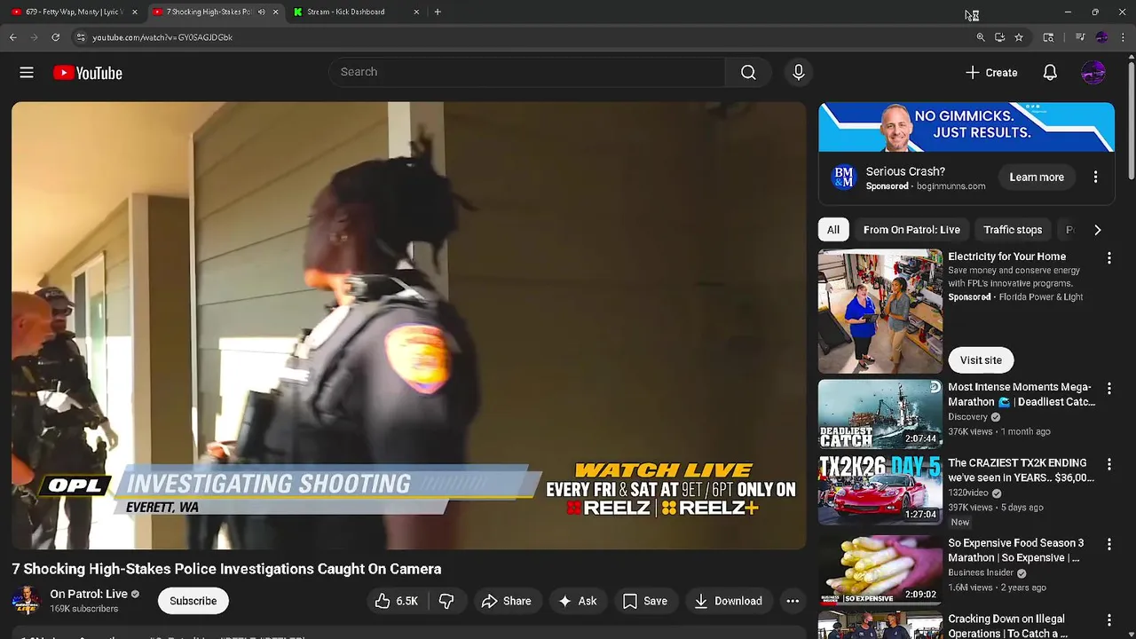1136x639 pixels.
Task: Open the browser media controls icon
Action: point(1080,37)
